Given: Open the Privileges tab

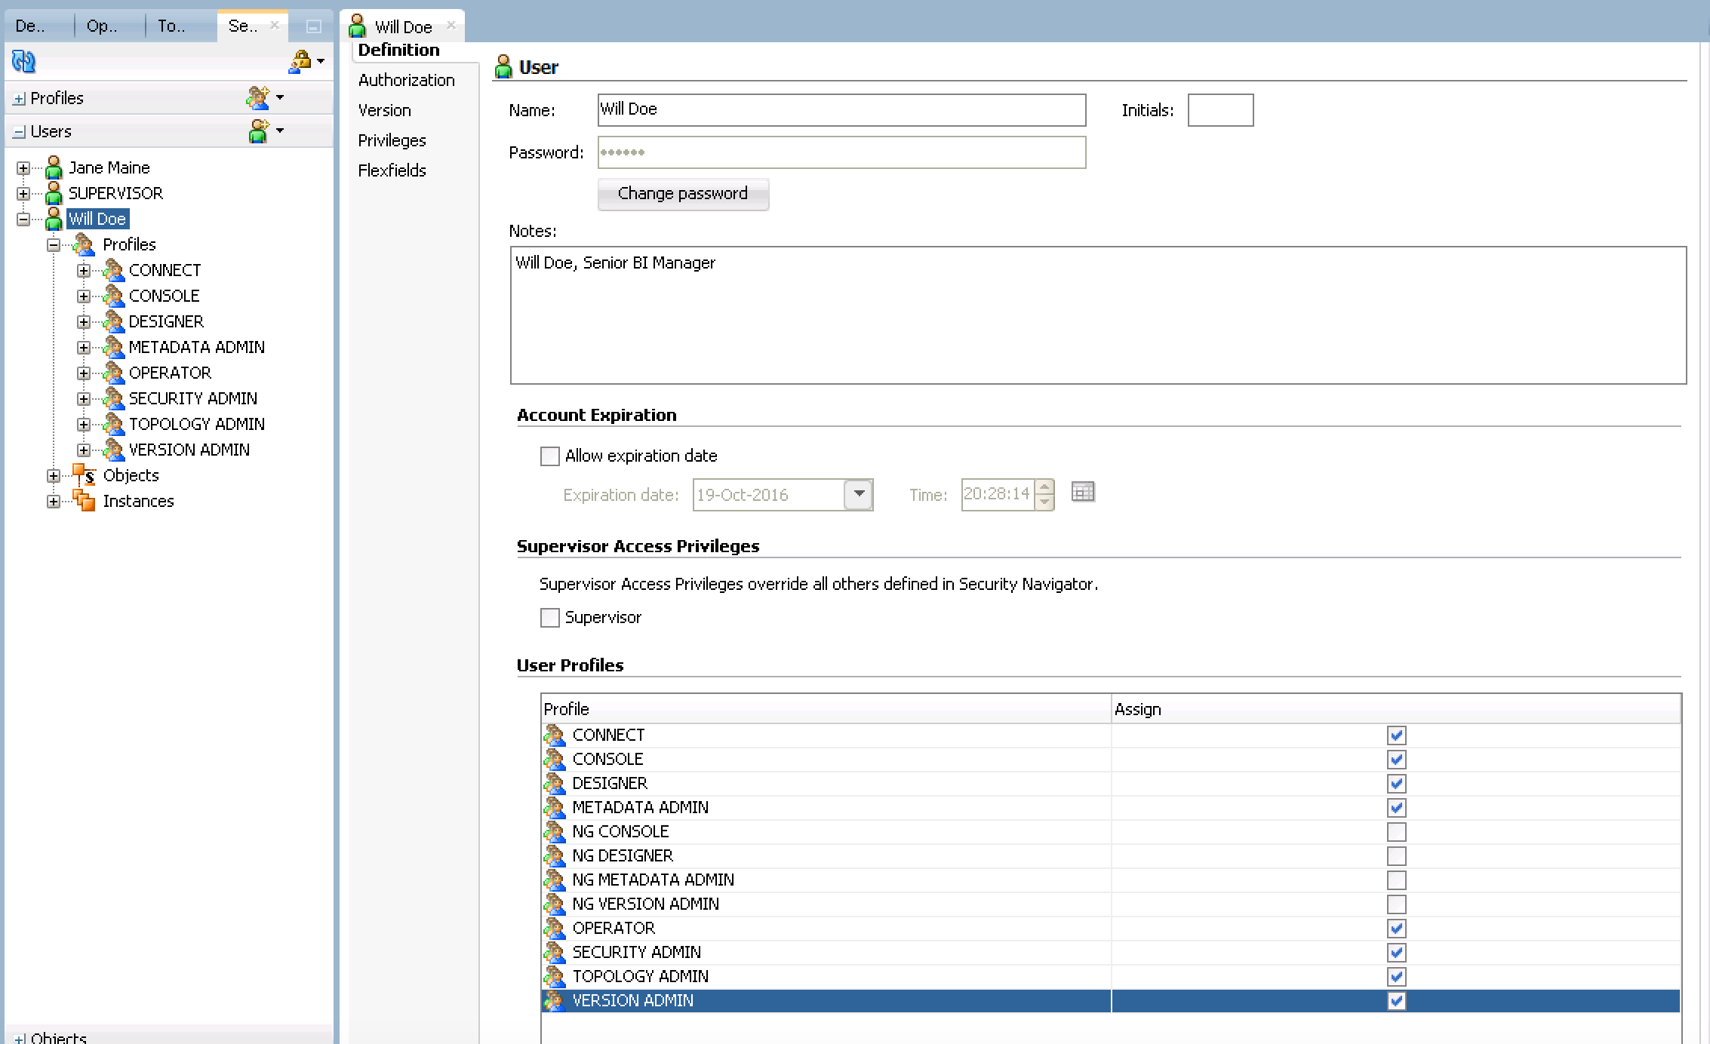Looking at the screenshot, I should click(392, 140).
